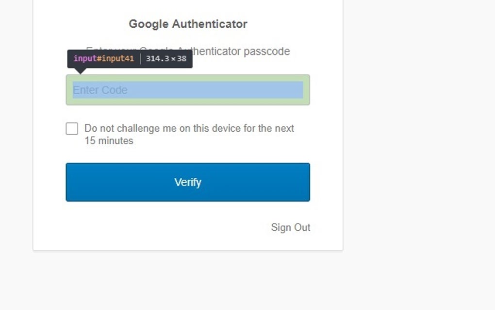Select the highlighted Enter Code input area

(188, 90)
